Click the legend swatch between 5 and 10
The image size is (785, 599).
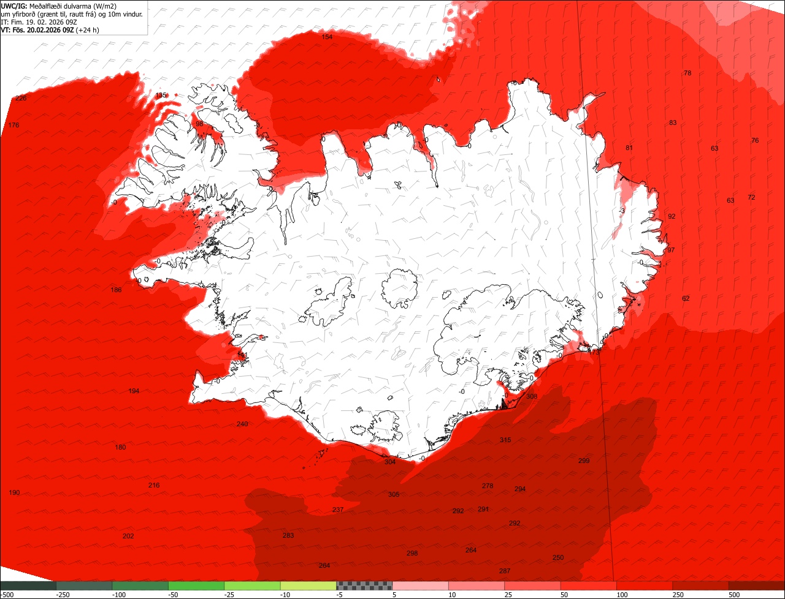pyautogui.click(x=421, y=586)
